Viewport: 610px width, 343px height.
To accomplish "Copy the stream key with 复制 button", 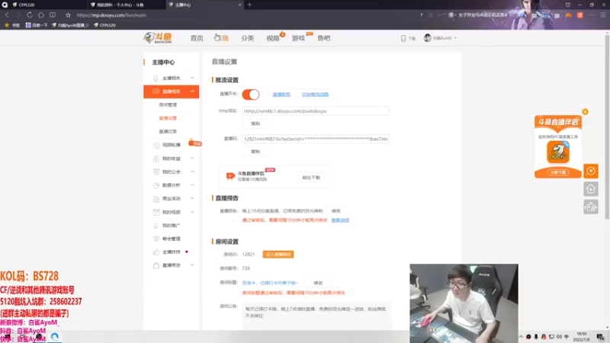I will click(x=255, y=152).
